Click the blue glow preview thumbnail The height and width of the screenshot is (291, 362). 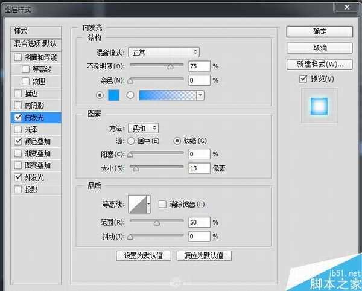pyautogui.click(x=319, y=106)
